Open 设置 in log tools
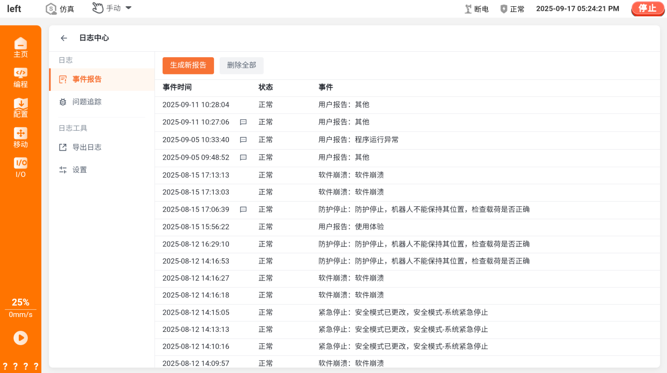Screen dimensions: 667x373 coord(79,169)
